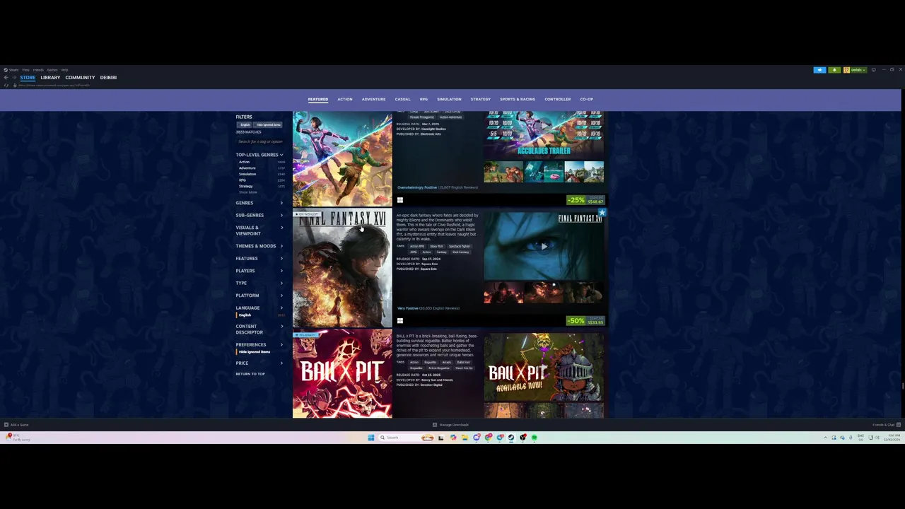Image resolution: width=905 pixels, height=509 pixels.
Task: Expand the CONTENT DESCRIPTOR section
Action: (x=259, y=329)
